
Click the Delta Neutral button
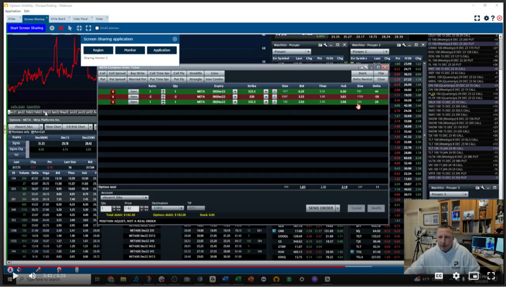coord(362,79)
